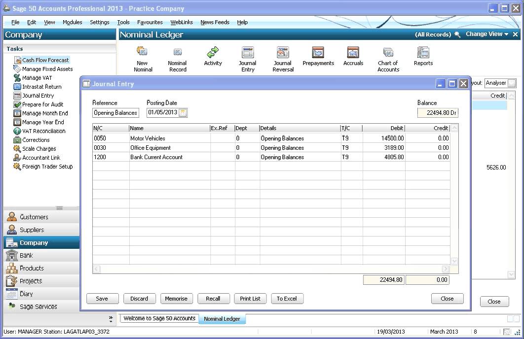
Task: Switch to the Products module
Action: click(41, 268)
